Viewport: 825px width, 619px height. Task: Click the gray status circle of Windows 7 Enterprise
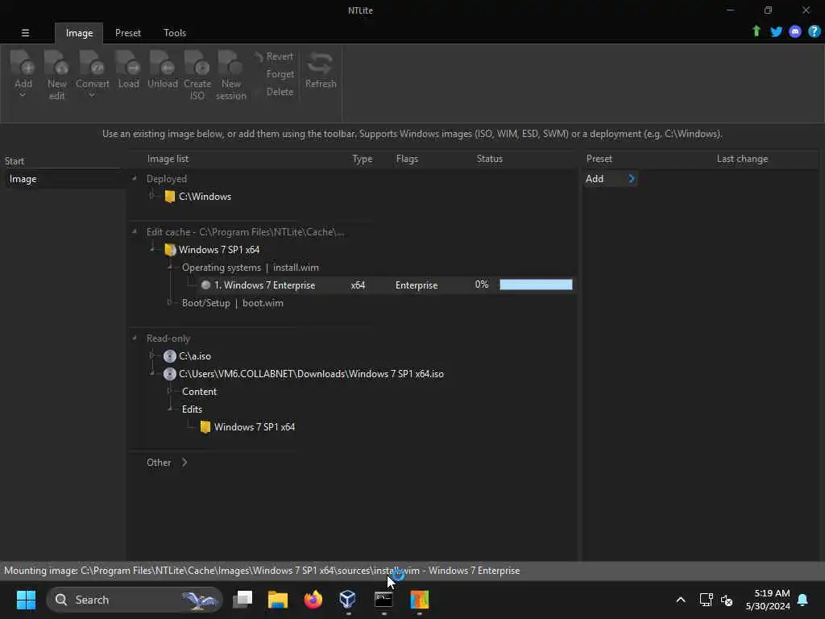pos(205,285)
